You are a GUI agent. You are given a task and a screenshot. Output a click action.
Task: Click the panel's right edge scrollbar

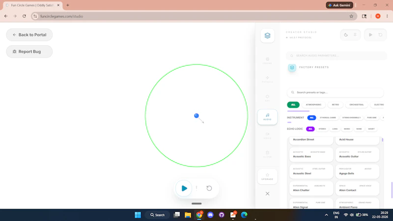tap(392, 190)
